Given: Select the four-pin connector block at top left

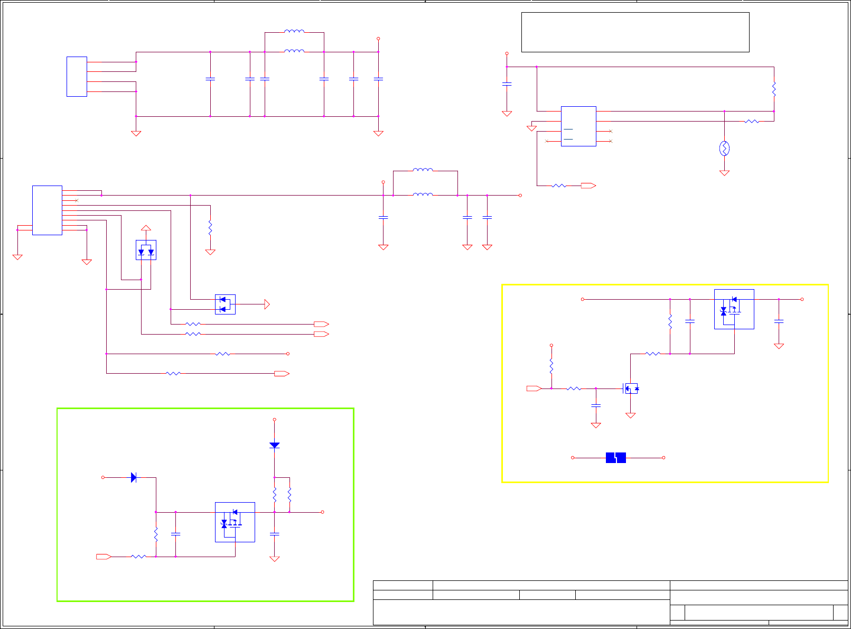Looking at the screenshot, I should (x=77, y=77).
